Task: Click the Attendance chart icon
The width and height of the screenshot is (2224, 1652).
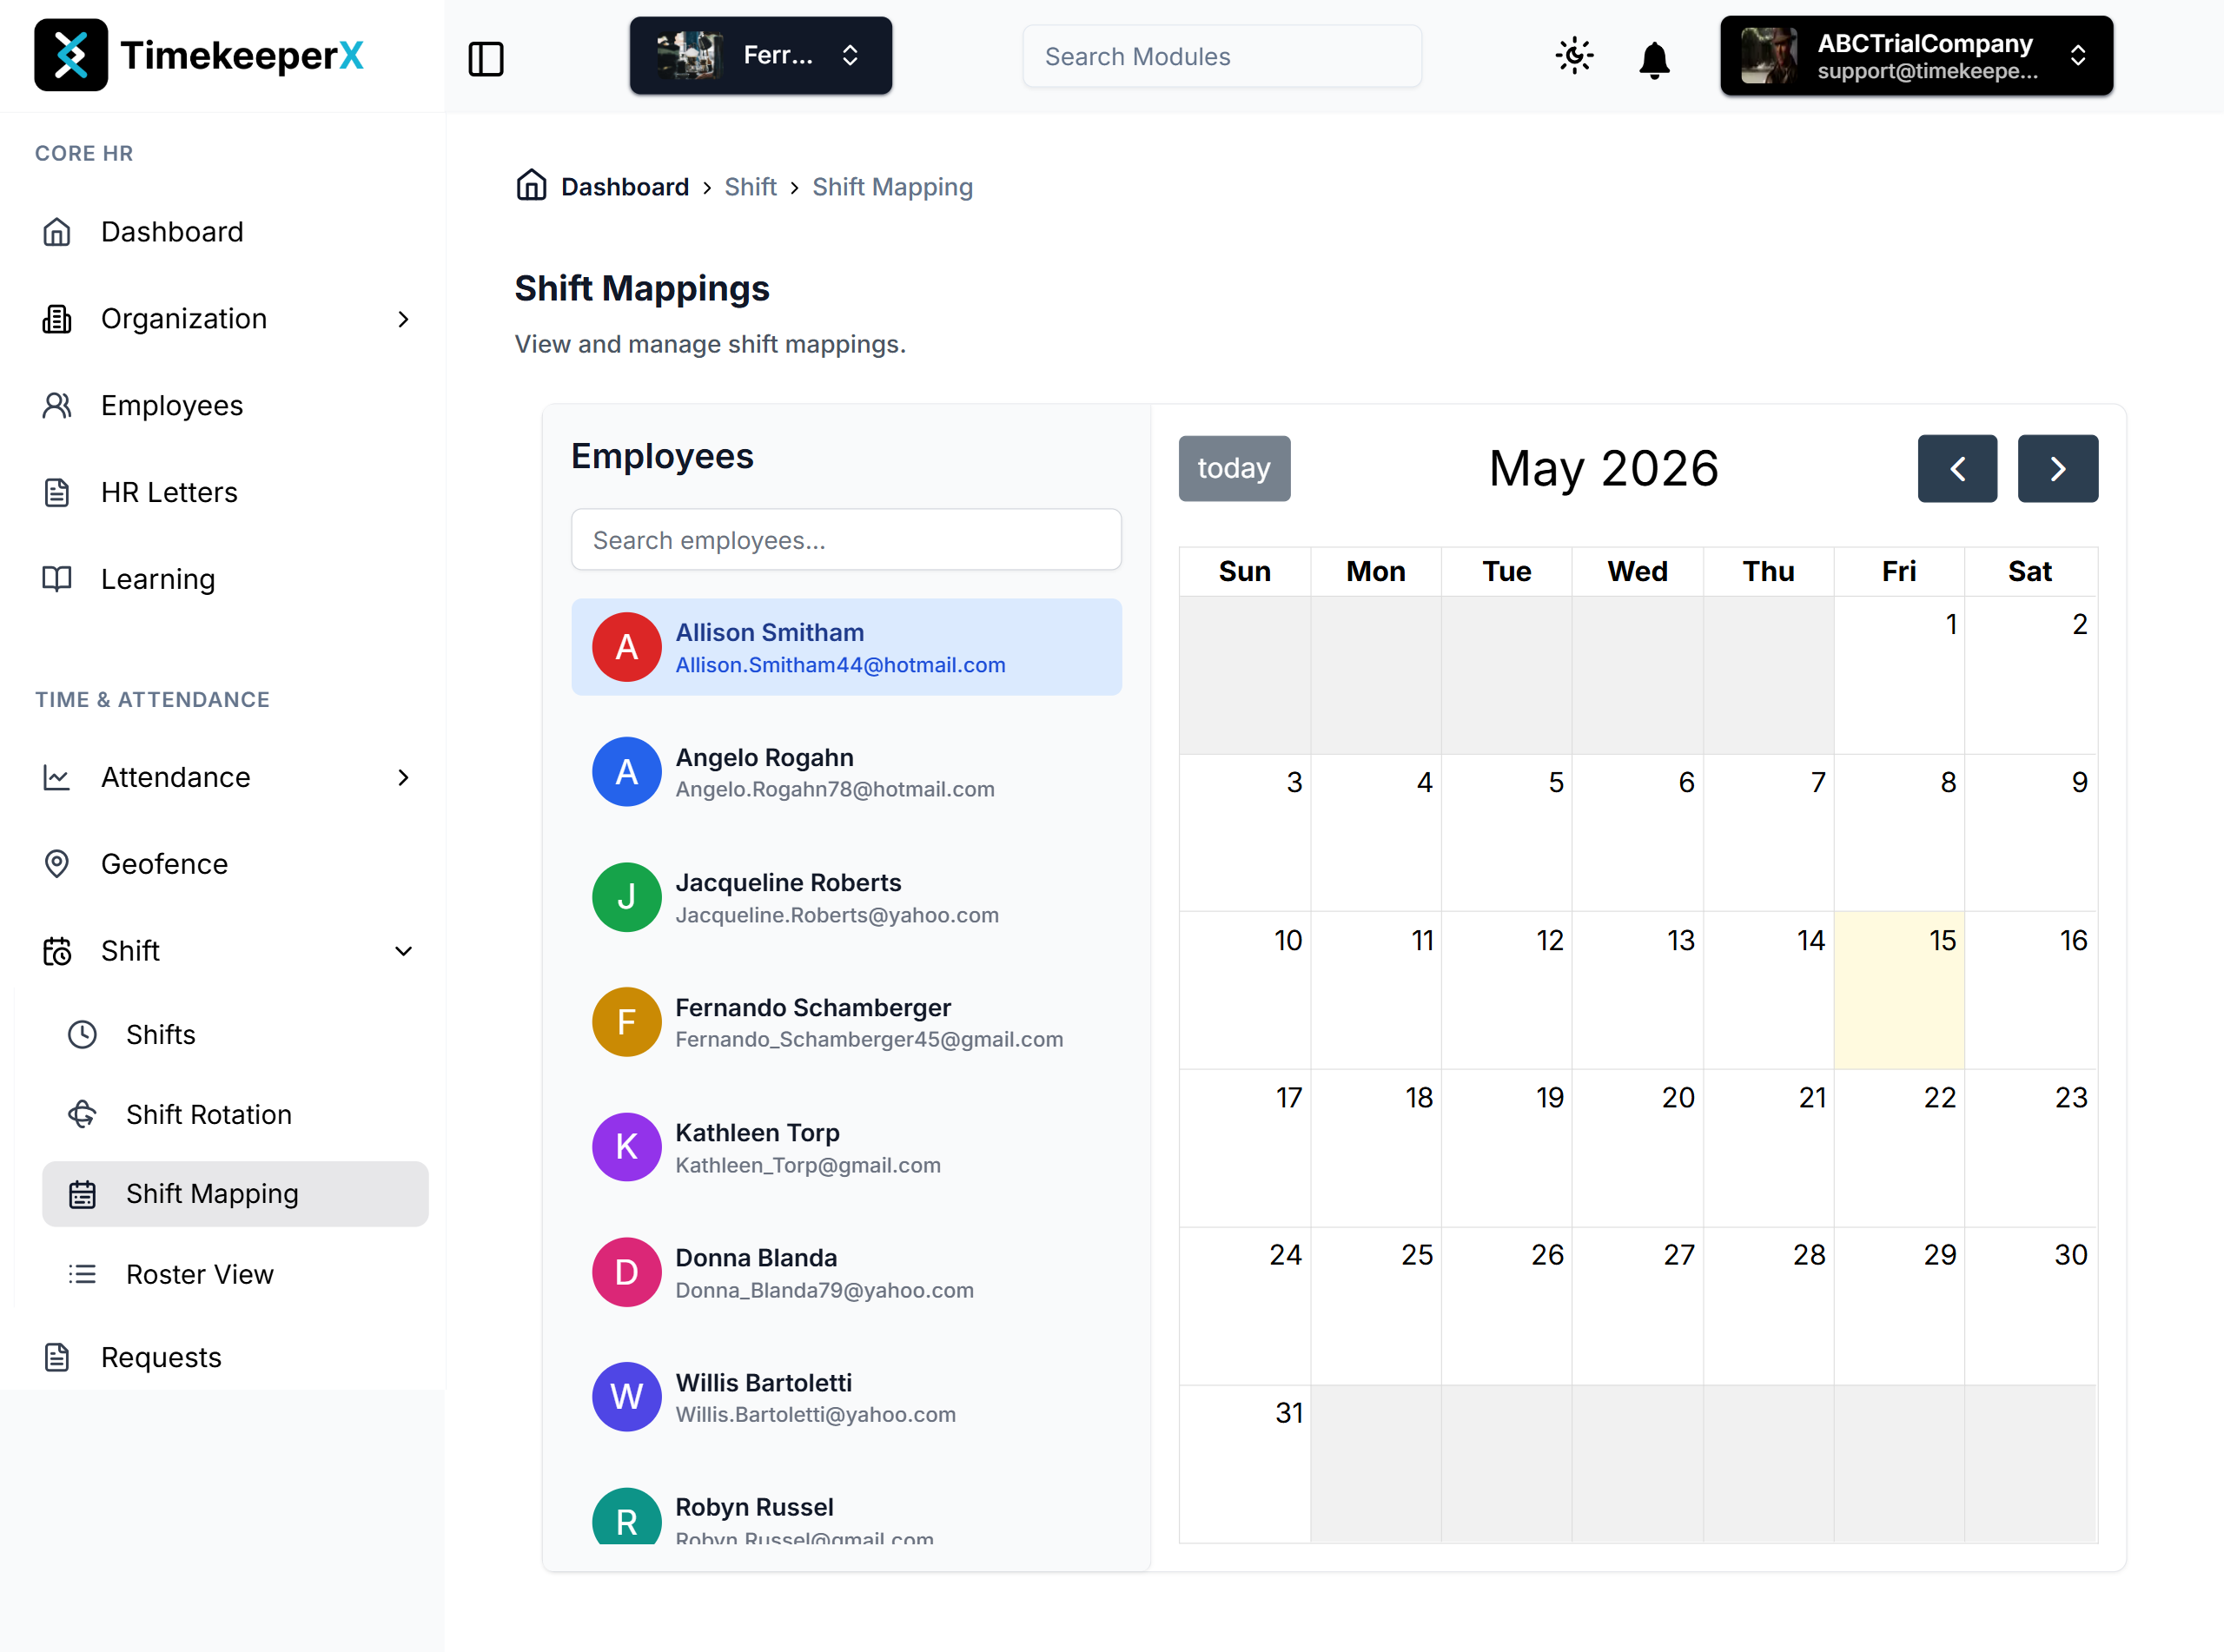Action: pos(57,777)
